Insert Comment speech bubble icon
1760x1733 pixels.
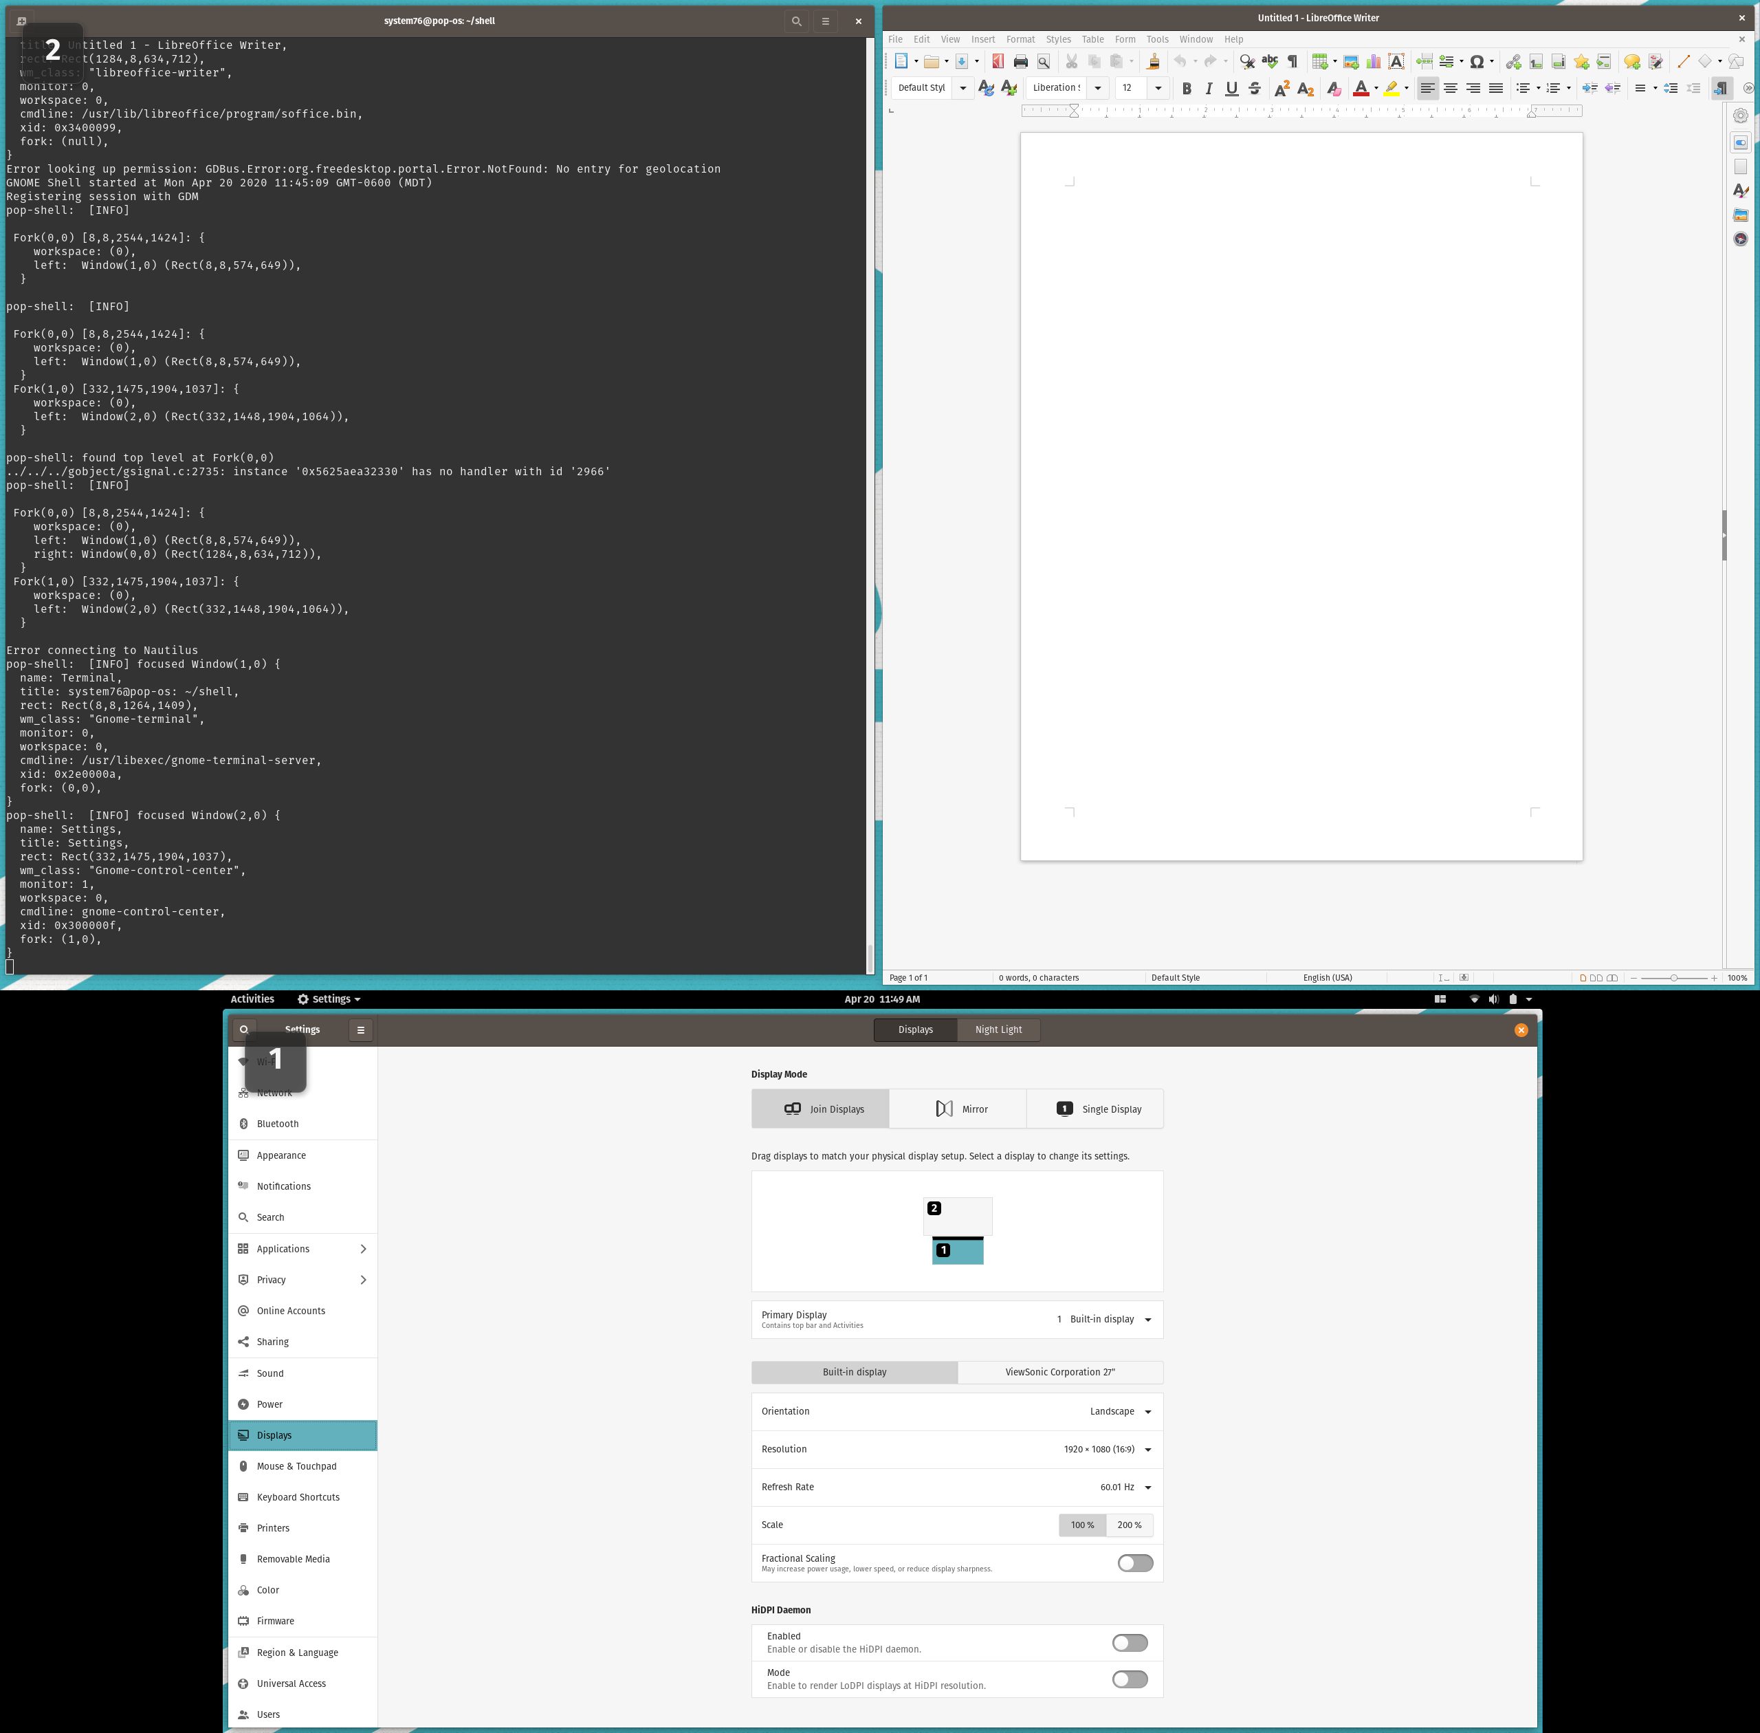pos(1633,62)
